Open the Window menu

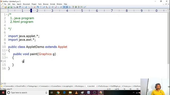pyautogui.click(x=59, y=4)
